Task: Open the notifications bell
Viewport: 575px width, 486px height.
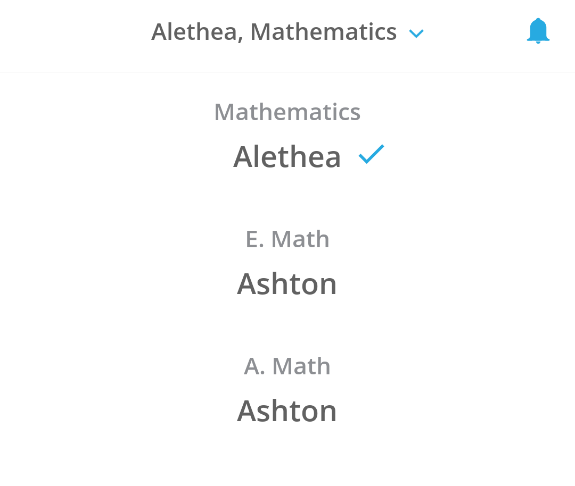Action: pyautogui.click(x=538, y=31)
